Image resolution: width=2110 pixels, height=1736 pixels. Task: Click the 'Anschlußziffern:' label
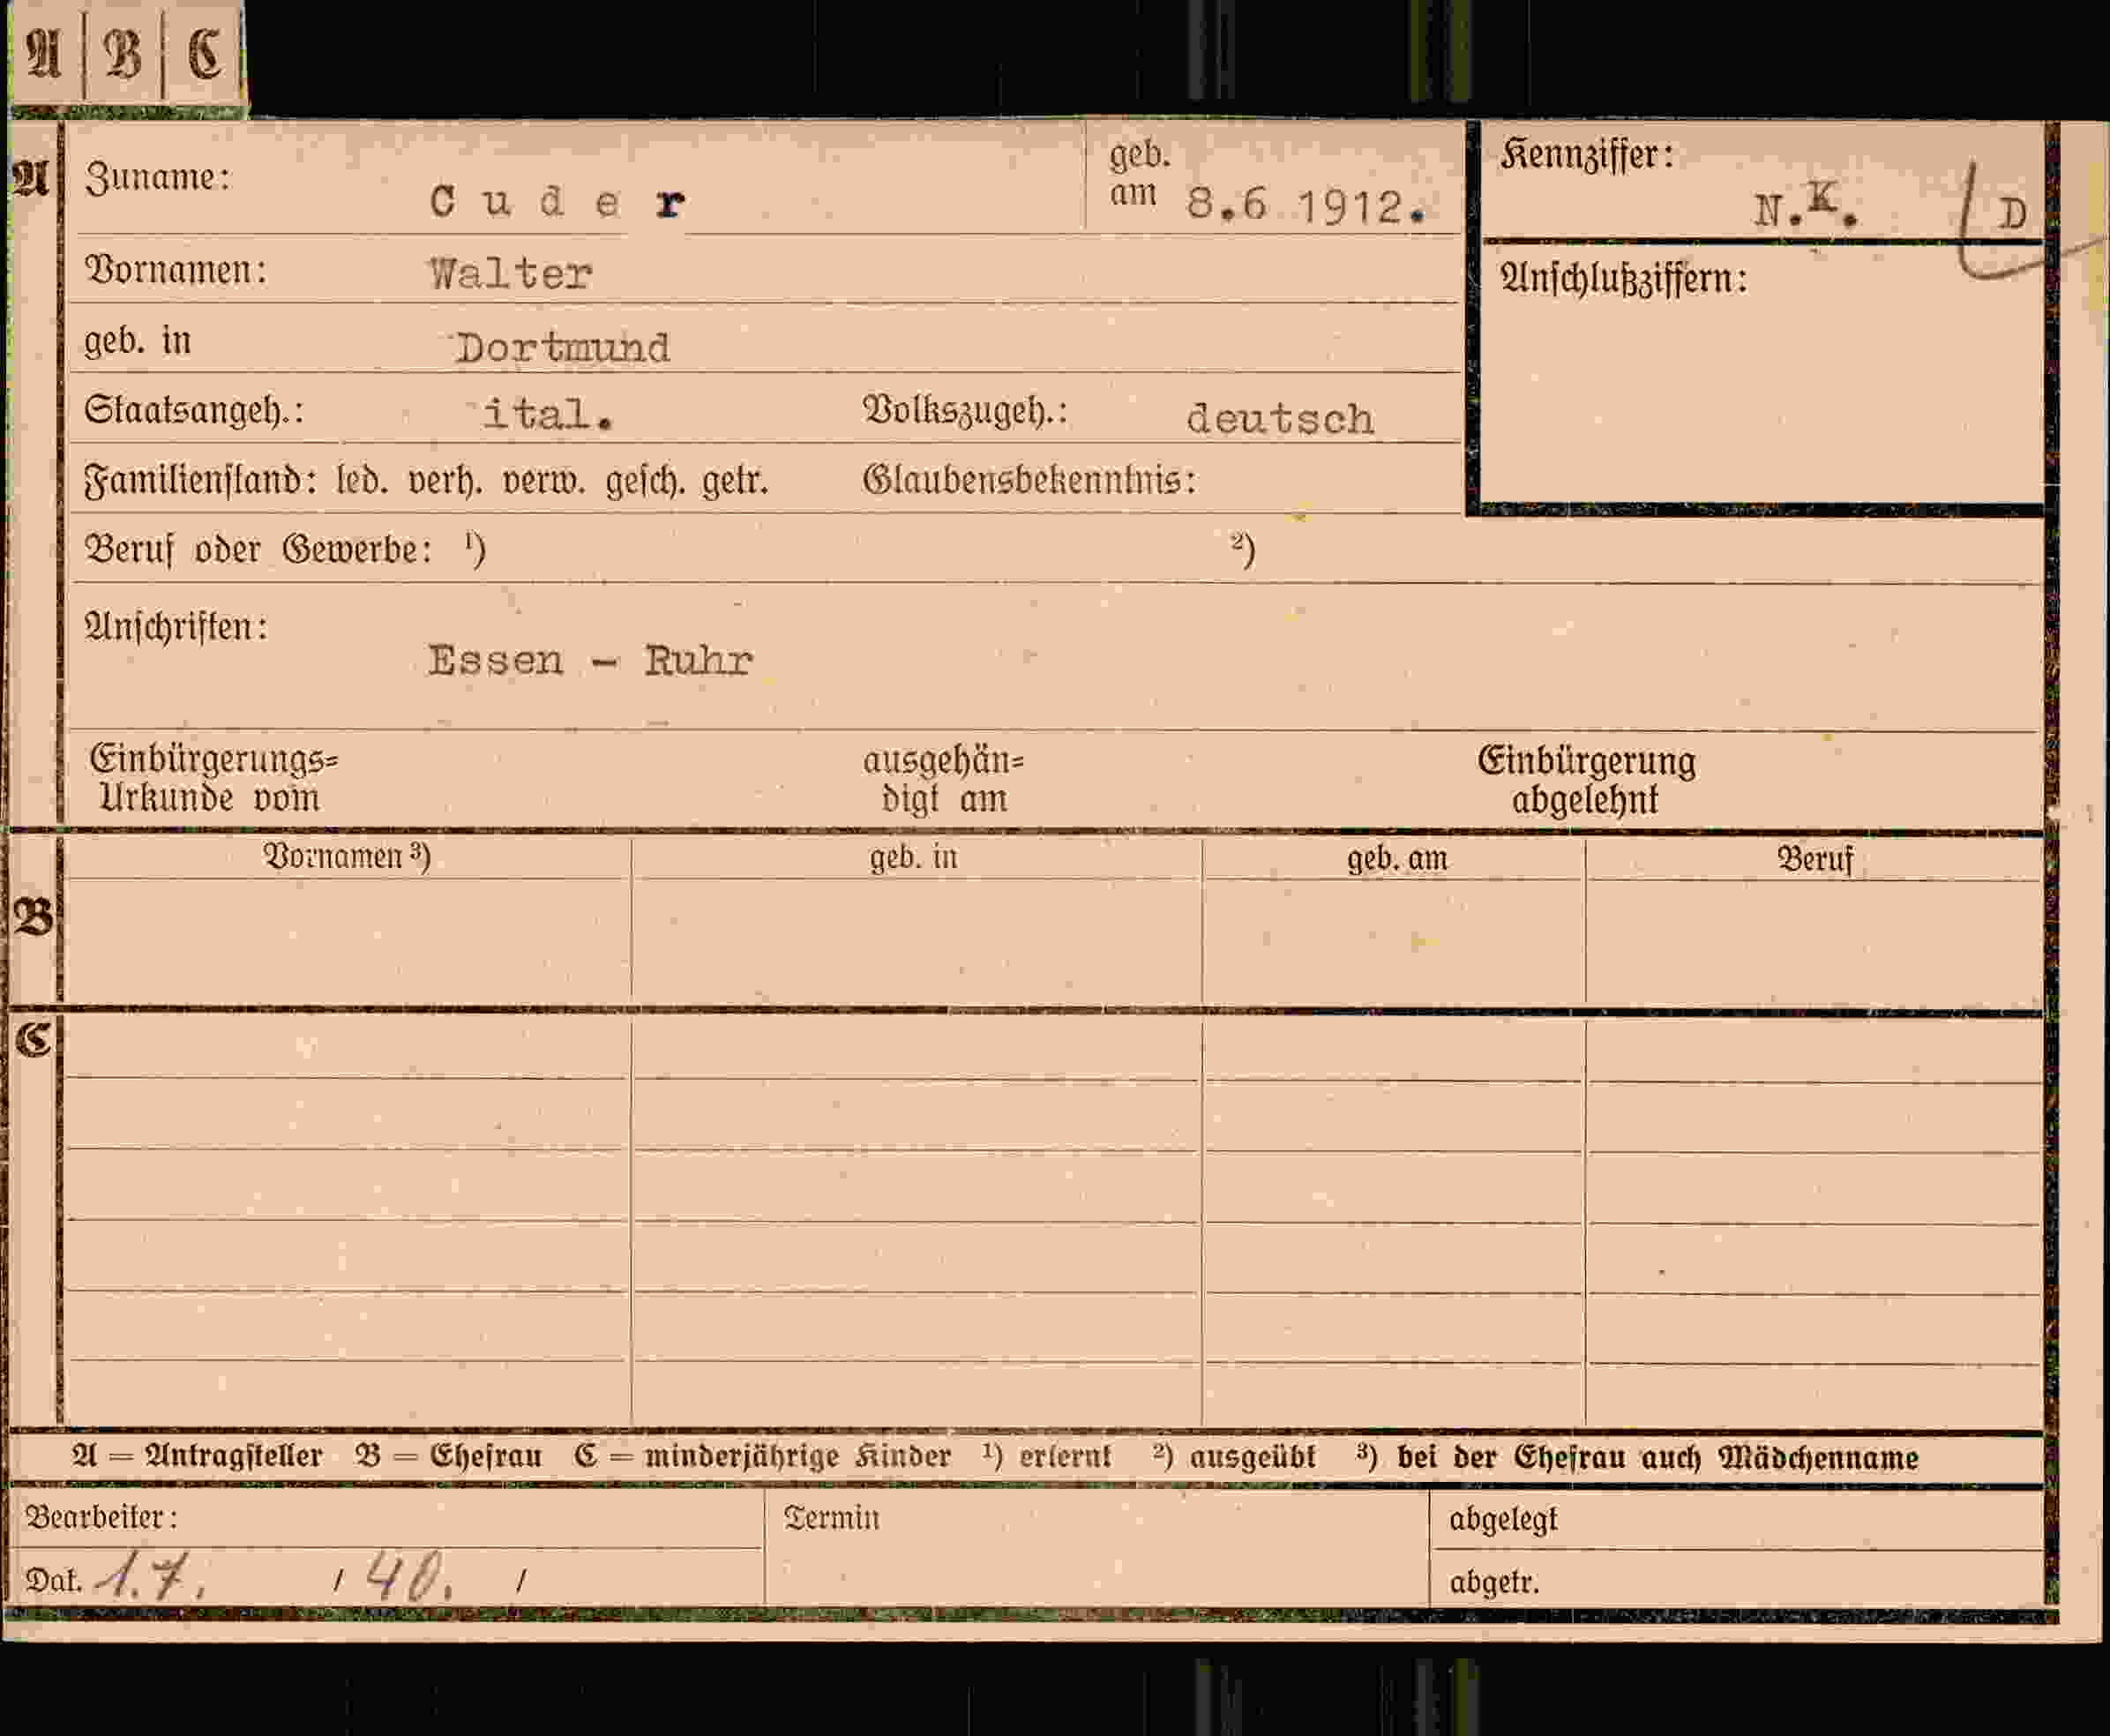click(1623, 279)
